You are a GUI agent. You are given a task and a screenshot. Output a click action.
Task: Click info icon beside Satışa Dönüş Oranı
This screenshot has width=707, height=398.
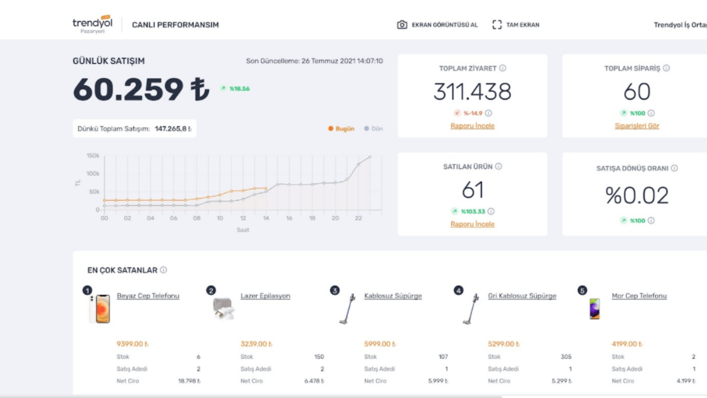coord(674,169)
